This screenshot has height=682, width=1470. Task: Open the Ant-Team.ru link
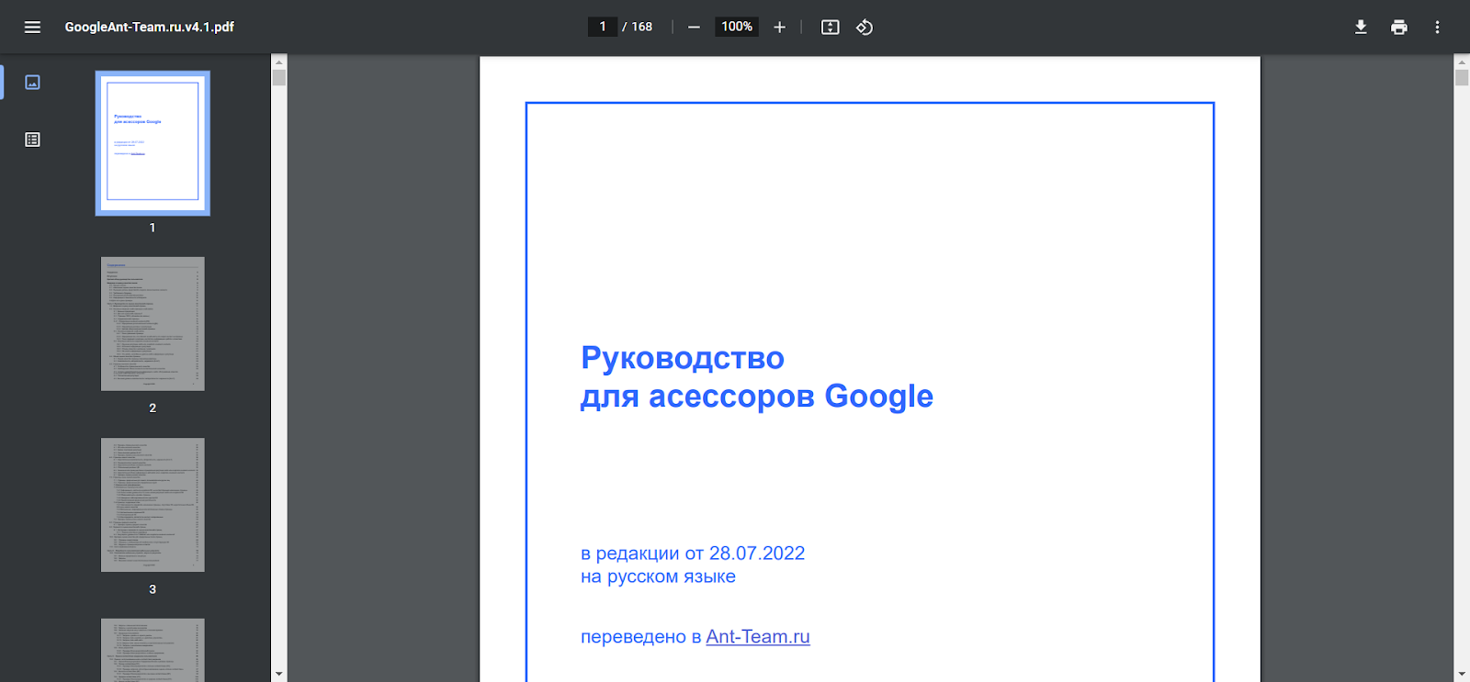click(x=757, y=637)
